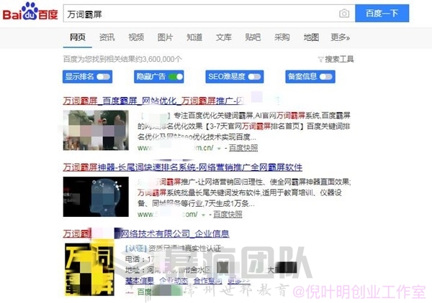Screen dimensions: 432x303
Task: Switch to the 资讯 tab
Action: (107, 37)
